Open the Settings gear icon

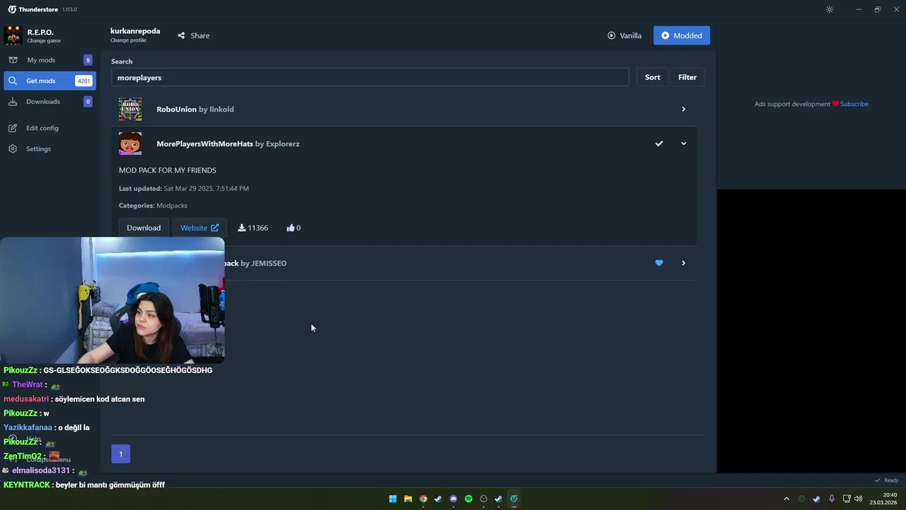[13, 149]
